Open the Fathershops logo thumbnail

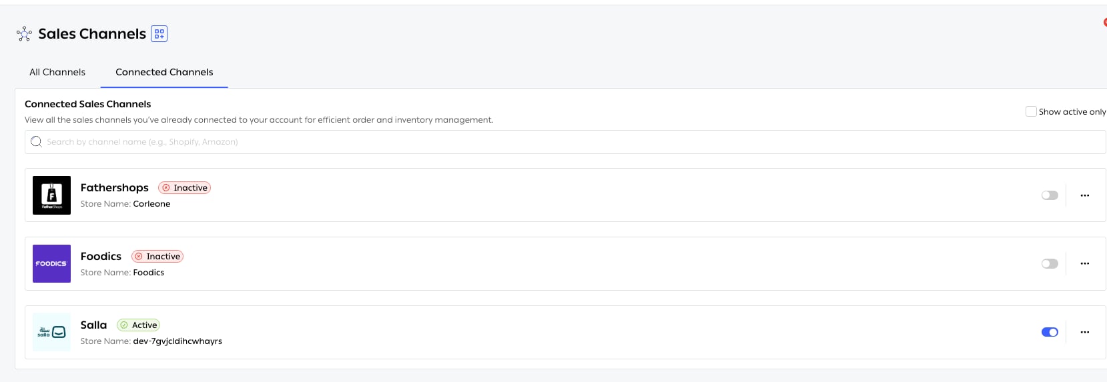pos(51,195)
